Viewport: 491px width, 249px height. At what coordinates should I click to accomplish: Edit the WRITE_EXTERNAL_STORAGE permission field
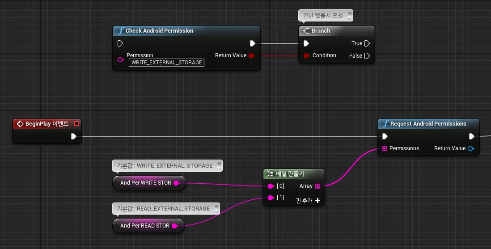[x=167, y=62]
